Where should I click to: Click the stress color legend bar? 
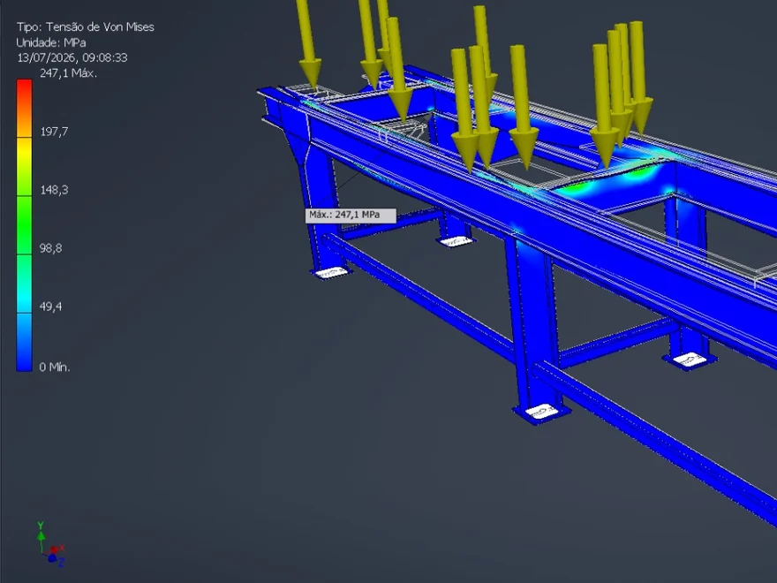pos(25,225)
